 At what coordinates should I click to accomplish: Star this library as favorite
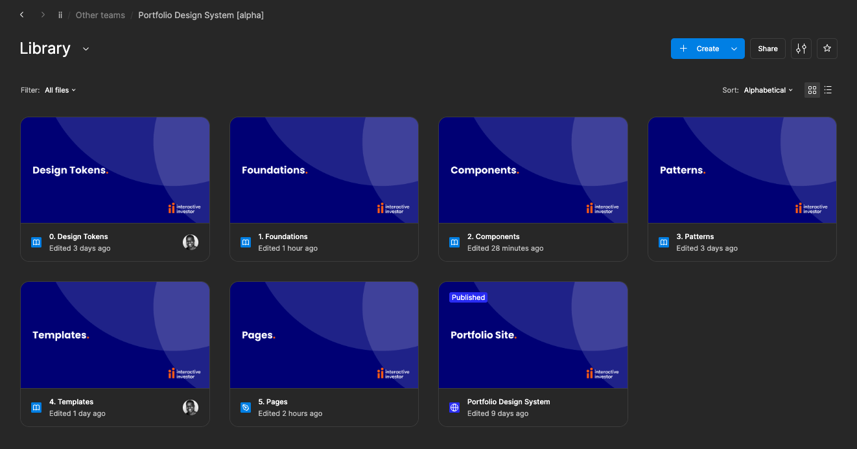point(827,49)
